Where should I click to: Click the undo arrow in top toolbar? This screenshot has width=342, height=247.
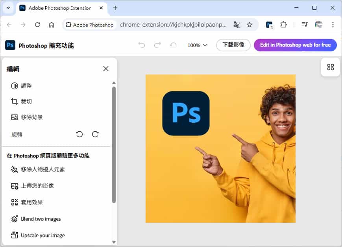[141, 45]
